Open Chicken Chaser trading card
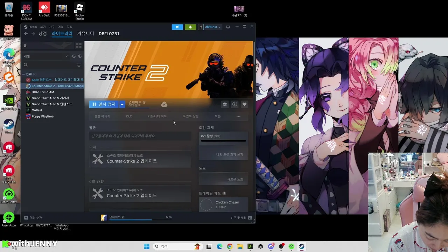Viewport: 448px width, 252px height. 223,204
